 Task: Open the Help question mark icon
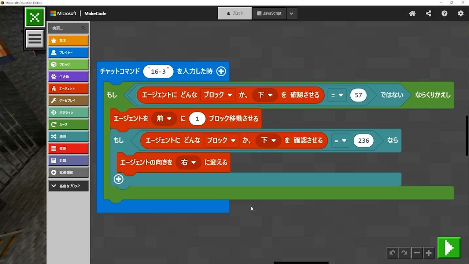click(x=444, y=14)
